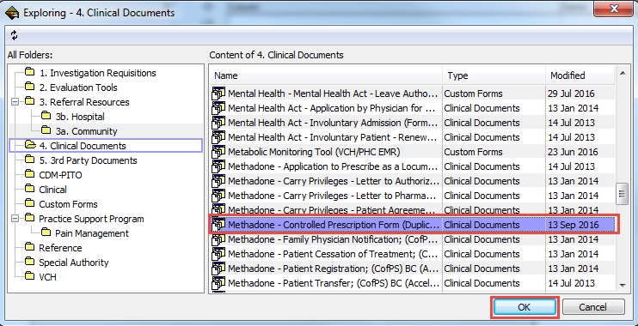Click document icon of Methadone Application to Prescribe
638x326 pixels.
(x=218, y=166)
